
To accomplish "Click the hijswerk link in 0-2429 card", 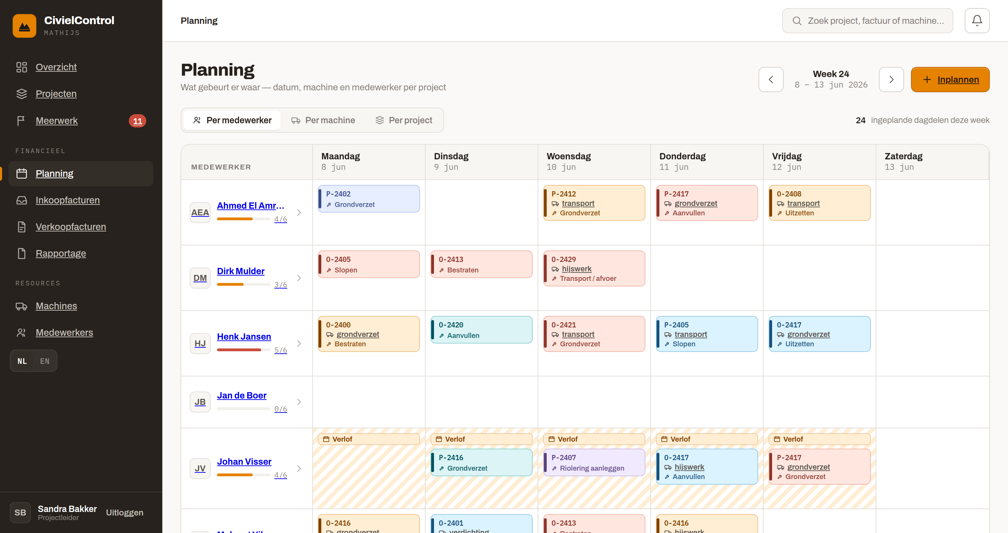I will coord(576,269).
